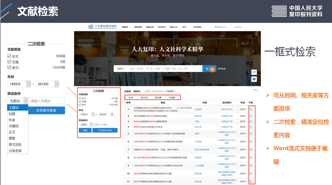Viewport: 332px width, 185px height.
Task: Download Word file for result row 1
Action: click(x=251, y=109)
